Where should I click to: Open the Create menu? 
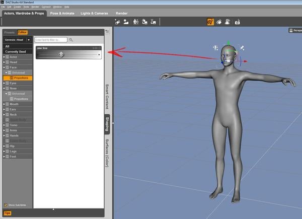coord(17,7)
